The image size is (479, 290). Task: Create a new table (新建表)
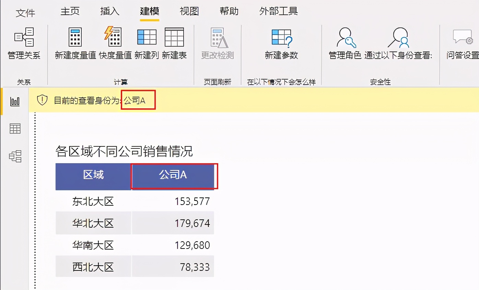[x=174, y=44]
